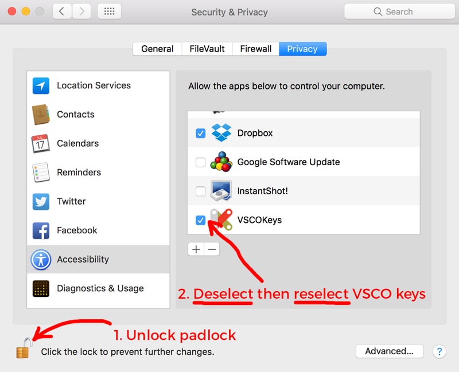Switch to the Firewall tab

click(x=256, y=49)
